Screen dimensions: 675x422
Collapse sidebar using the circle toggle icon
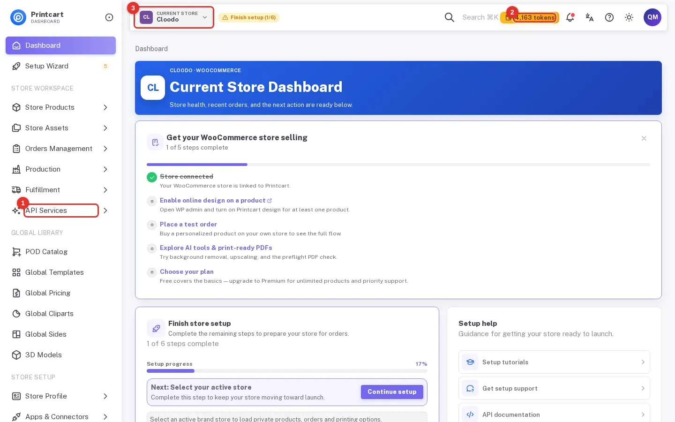pyautogui.click(x=109, y=17)
